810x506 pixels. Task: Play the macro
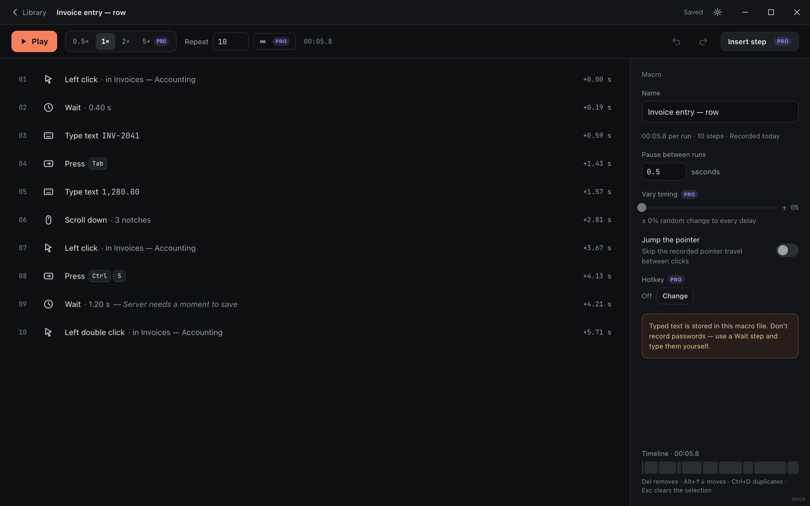tap(34, 41)
